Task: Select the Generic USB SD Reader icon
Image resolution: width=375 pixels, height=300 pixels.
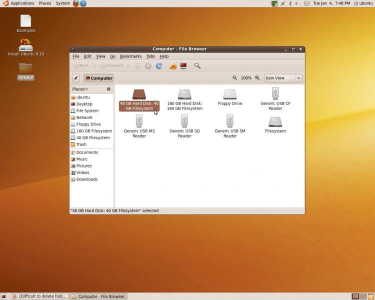Action: [184, 121]
